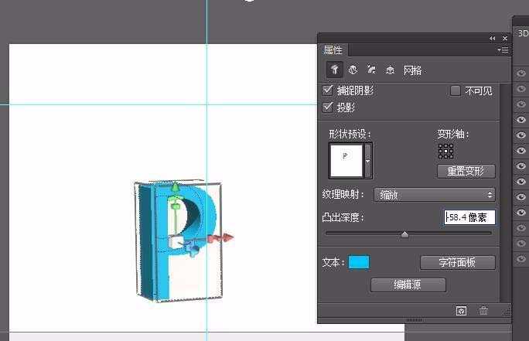The image size is (529, 341).
Task: Collapse the panel with double-arrow icon
Action: coord(492,38)
